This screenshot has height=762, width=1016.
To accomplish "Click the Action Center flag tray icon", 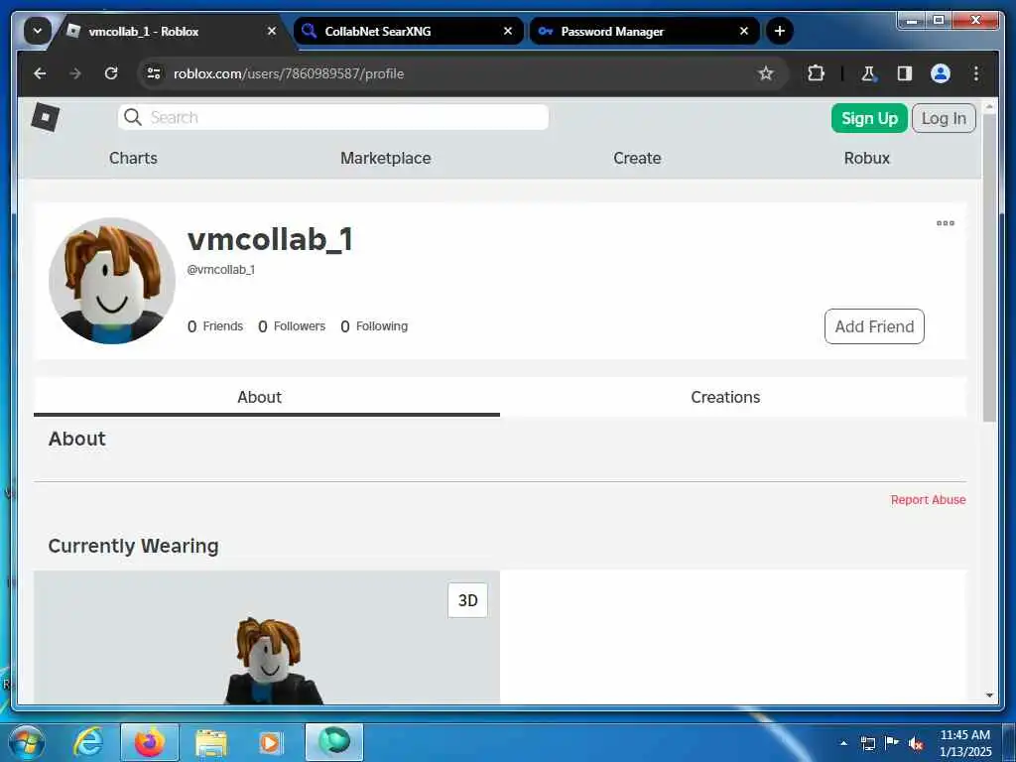I will 892,743.
